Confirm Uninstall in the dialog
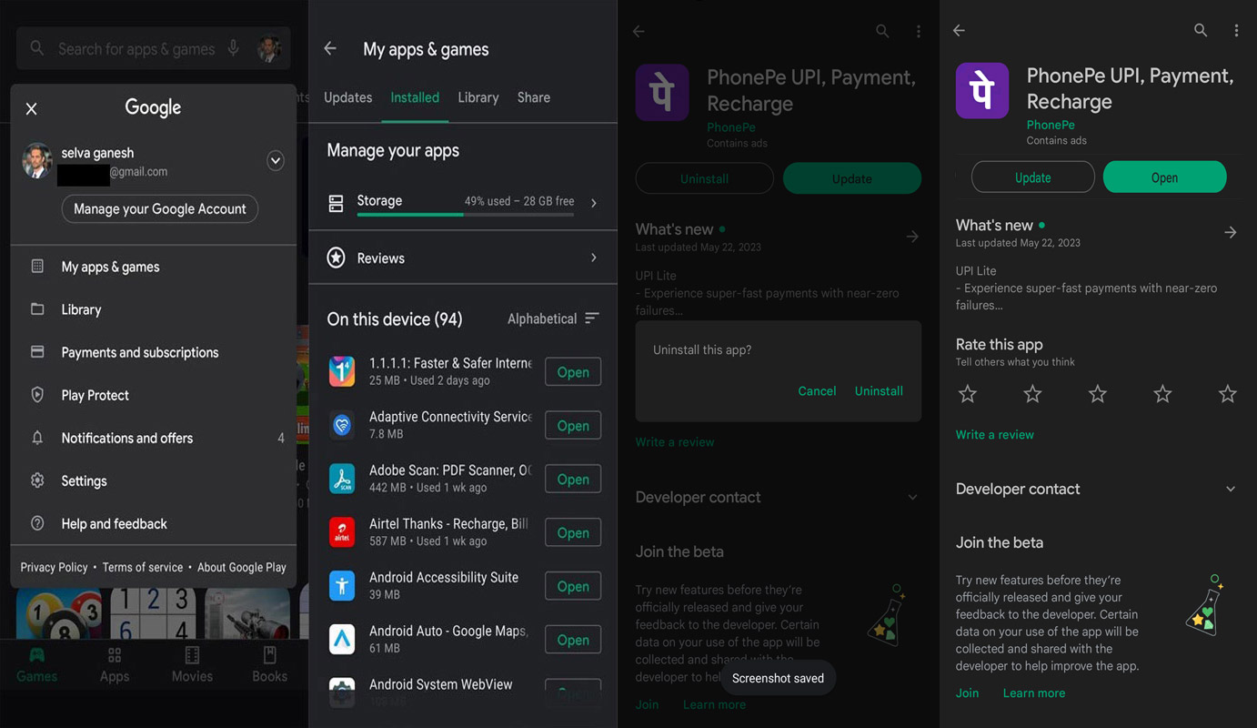This screenshot has height=728, width=1257. click(879, 391)
